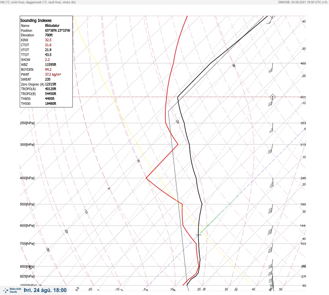Click the Sounding Indexes title

tap(36, 20)
